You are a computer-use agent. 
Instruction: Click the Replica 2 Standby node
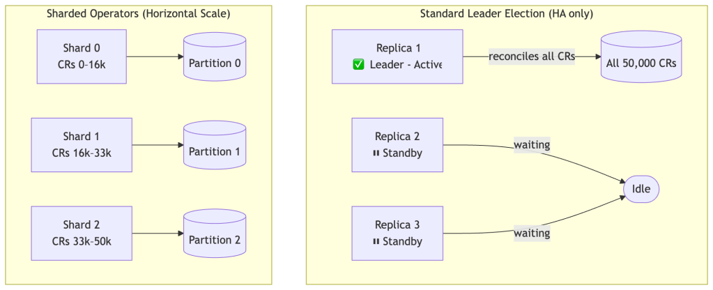coord(397,145)
